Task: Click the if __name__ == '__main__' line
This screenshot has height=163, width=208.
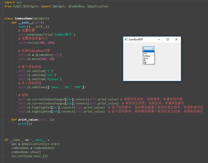Action: 27,140
